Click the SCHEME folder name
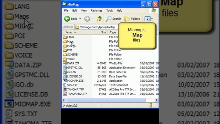The height and width of the screenshot is (124, 220). tap(72, 54)
